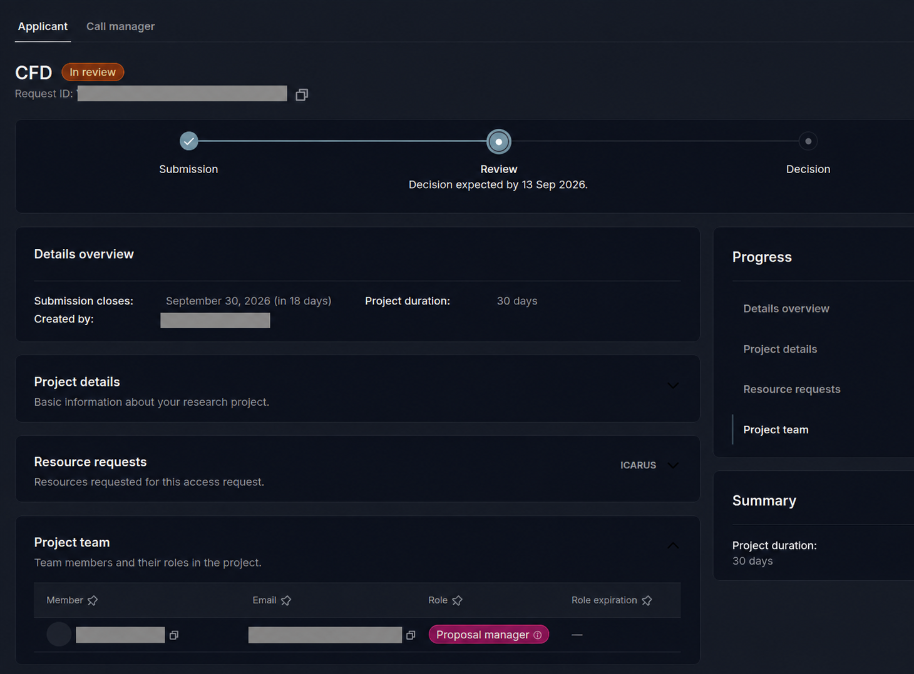Click the ICARUS resource label
This screenshot has width=914, height=674.
(638, 465)
